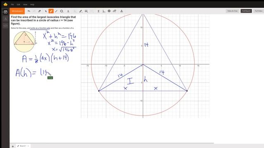
Task: Close the Board 1 tab
Action: [x=28, y=146]
